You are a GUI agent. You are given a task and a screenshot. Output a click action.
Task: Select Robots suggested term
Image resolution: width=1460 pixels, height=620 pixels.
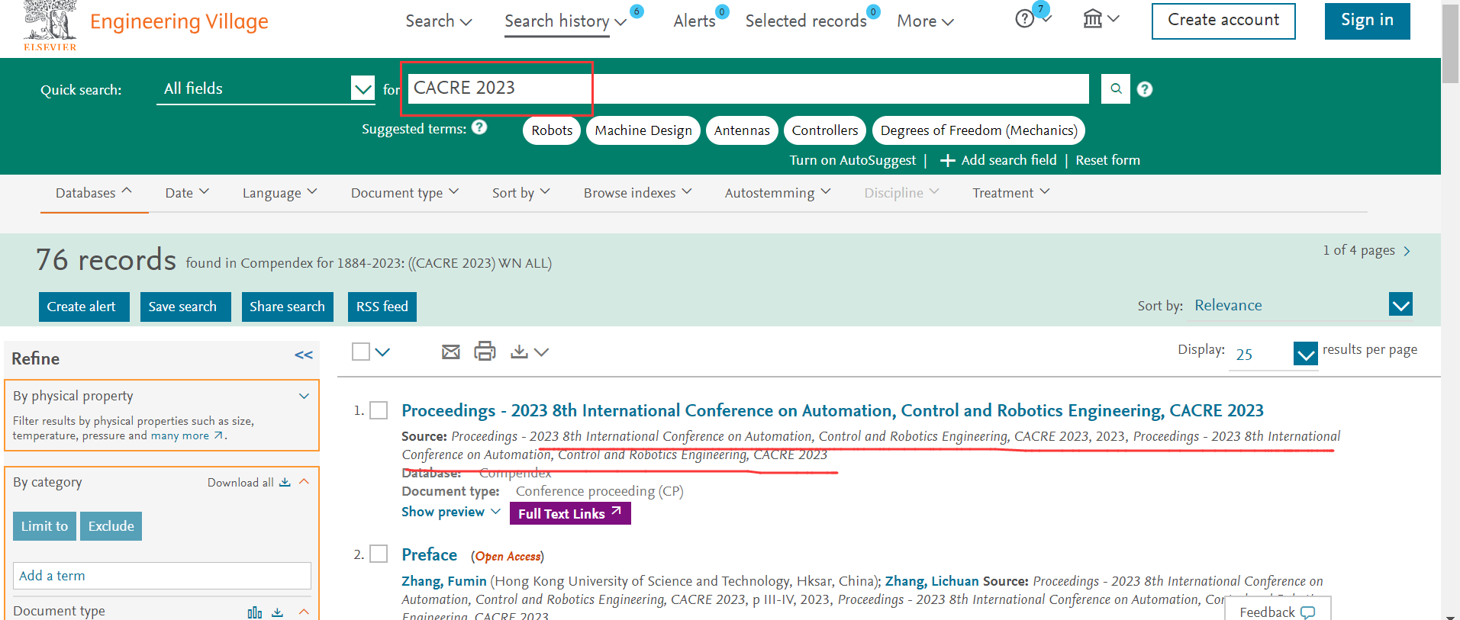552,130
